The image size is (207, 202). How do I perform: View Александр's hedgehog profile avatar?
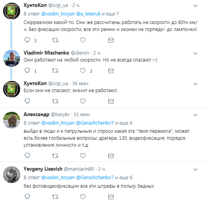pyautogui.click(x=12, y=120)
